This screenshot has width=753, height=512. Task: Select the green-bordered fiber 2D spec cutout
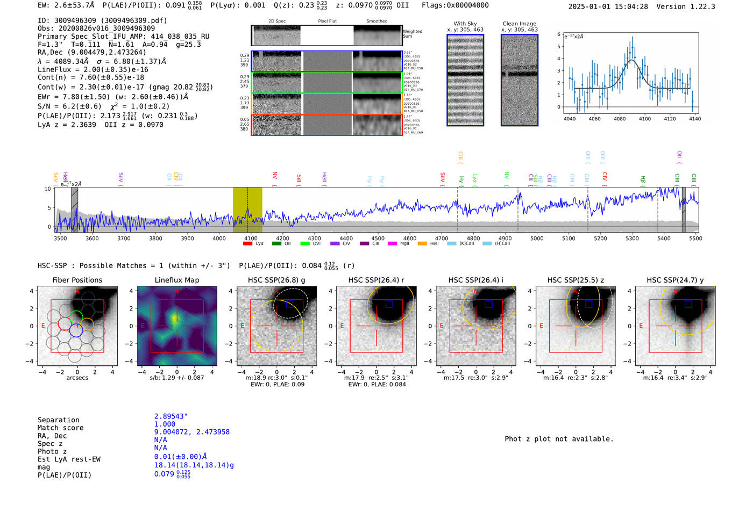pos(276,83)
